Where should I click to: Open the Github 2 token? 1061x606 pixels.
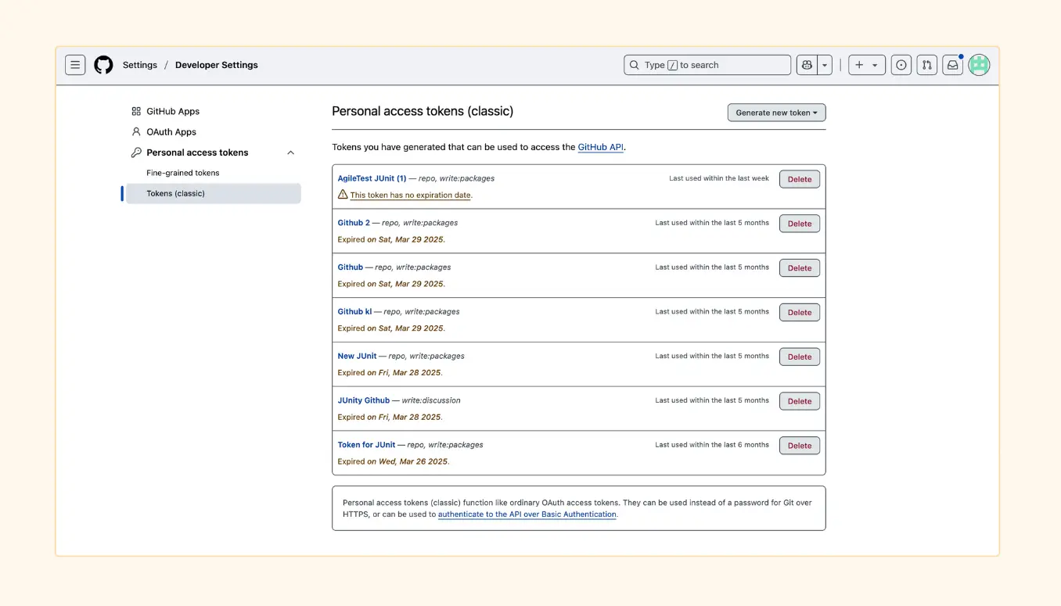coord(354,223)
